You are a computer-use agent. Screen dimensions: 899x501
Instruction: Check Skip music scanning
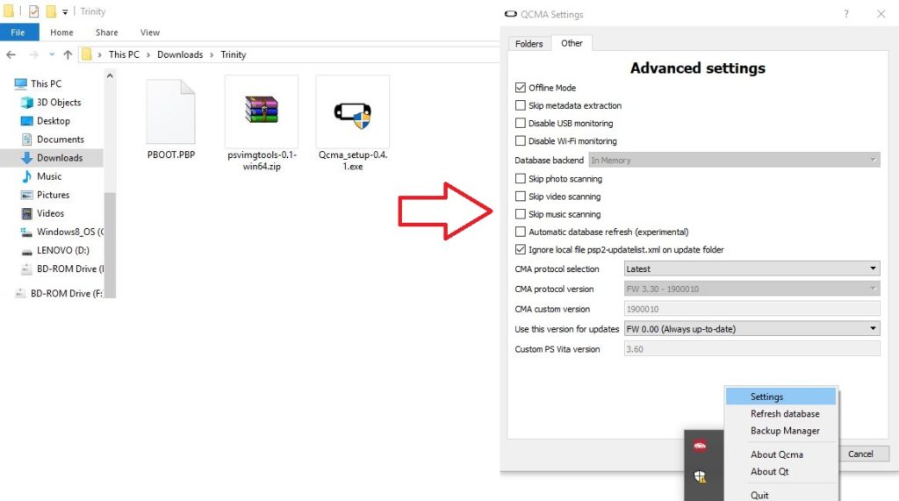520,214
